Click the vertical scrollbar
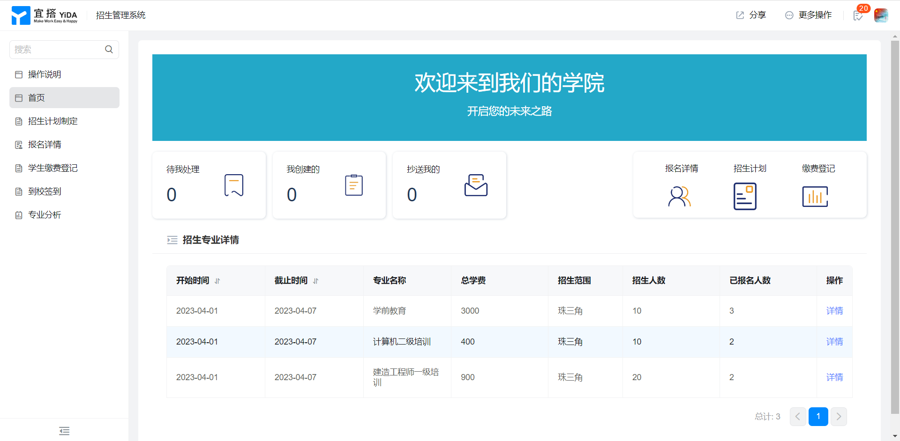The height and width of the screenshot is (441, 900). 895,227
